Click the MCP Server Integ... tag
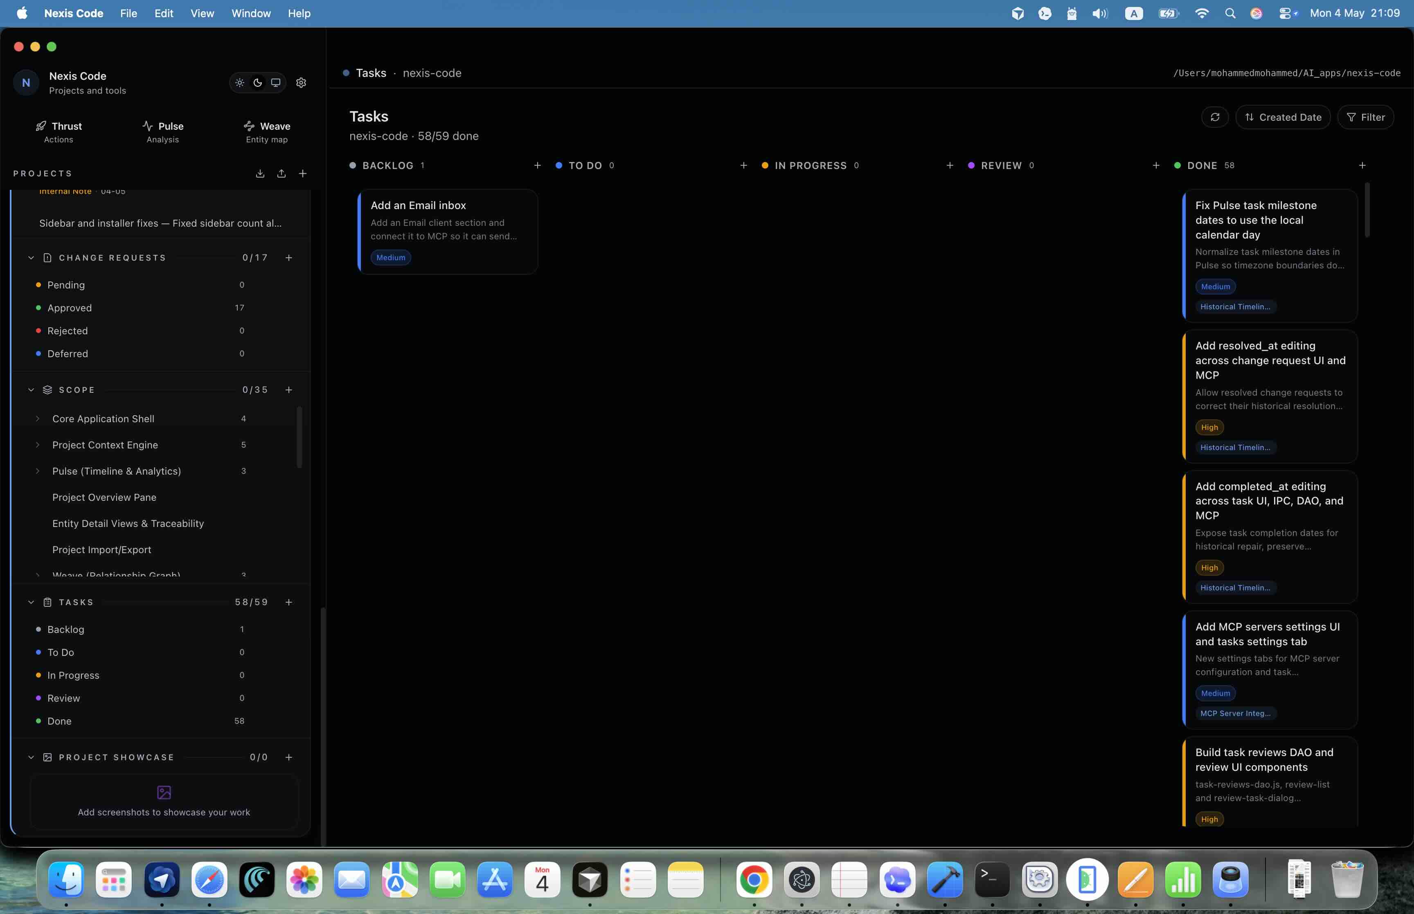The width and height of the screenshot is (1414, 914). tap(1235, 714)
